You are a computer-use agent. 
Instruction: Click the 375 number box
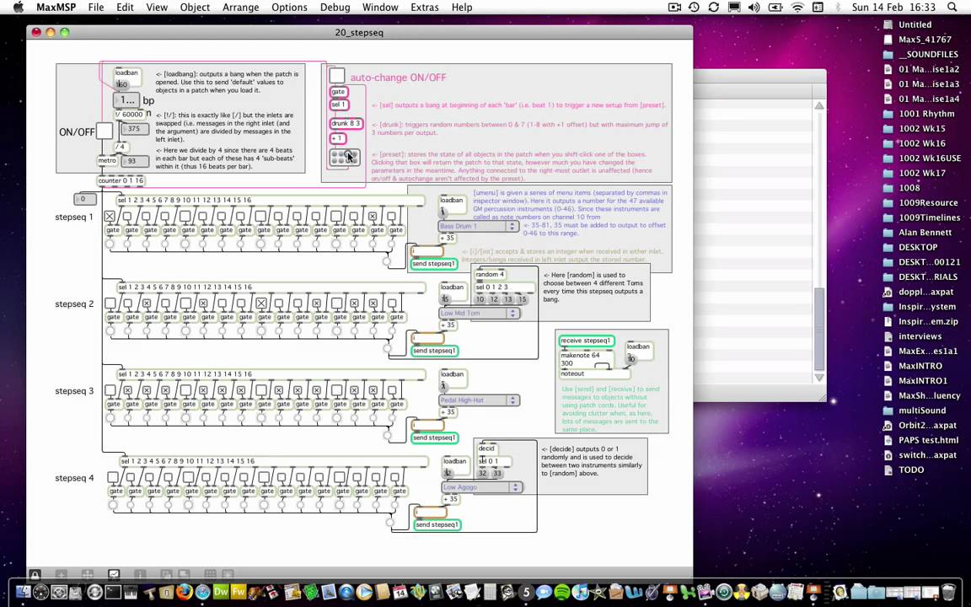coord(134,128)
